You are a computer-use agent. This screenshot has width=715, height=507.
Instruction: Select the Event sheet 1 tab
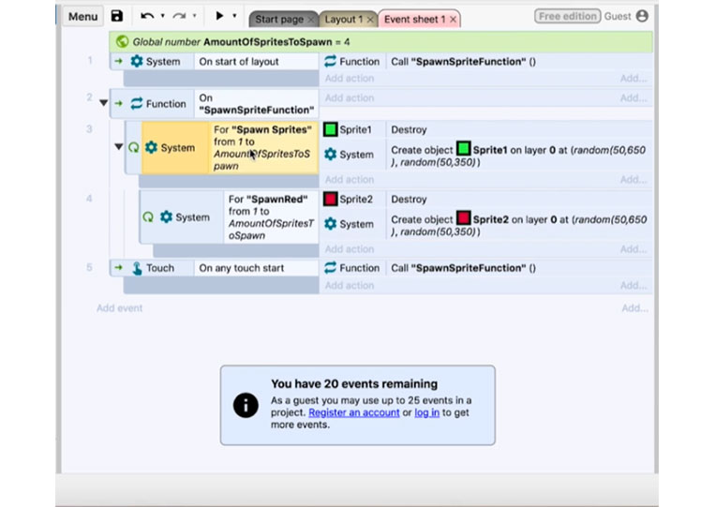coord(414,19)
